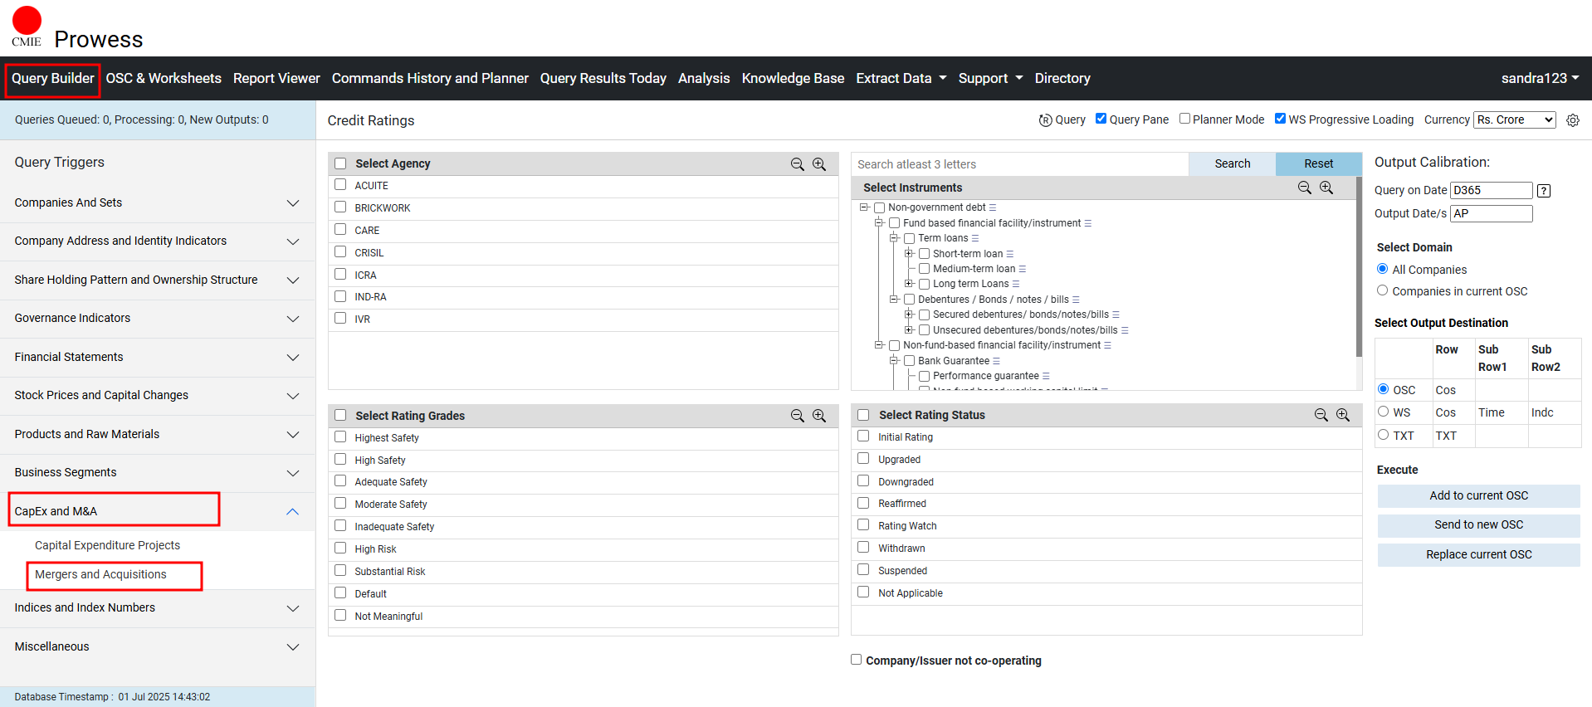The height and width of the screenshot is (707, 1592).
Task: Check the CRISIL agency checkbox
Action: point(340,252)
